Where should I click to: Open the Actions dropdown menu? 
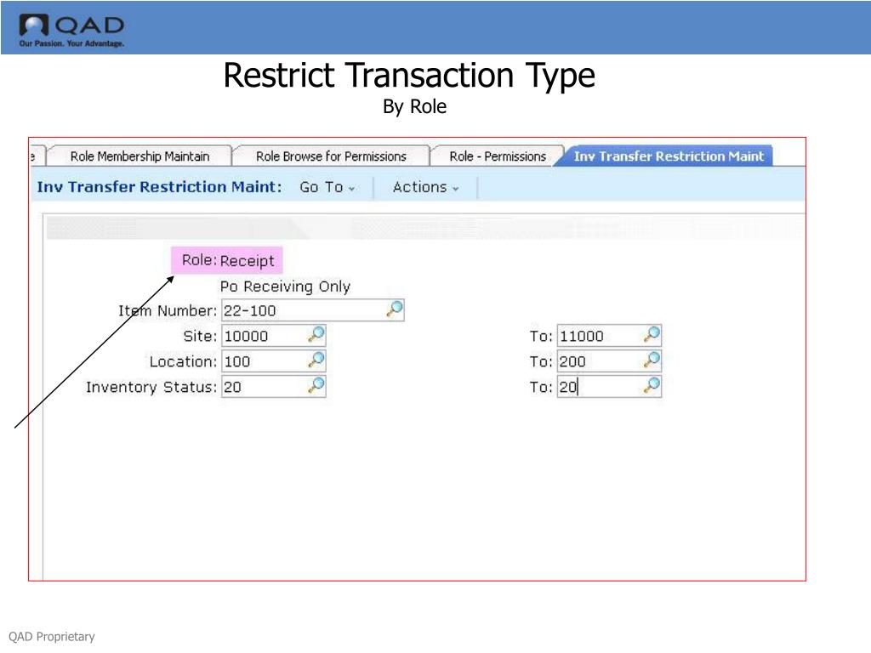click(425, 187)
